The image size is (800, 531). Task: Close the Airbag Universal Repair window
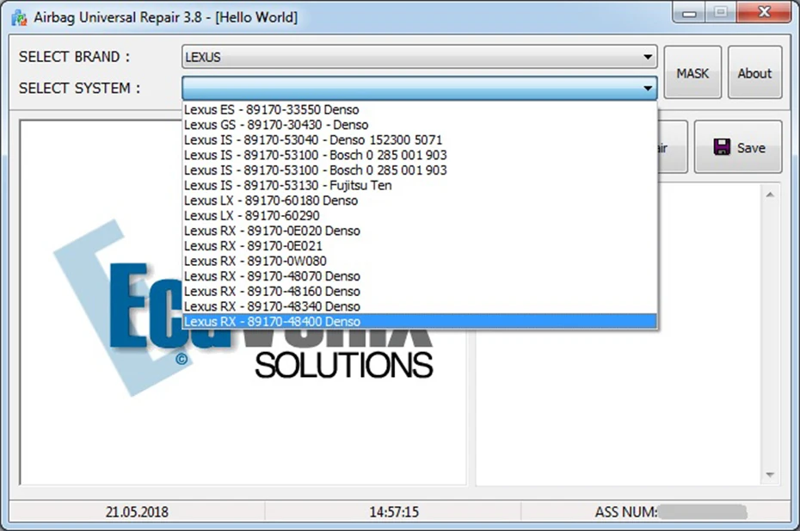[x=764, y=12]
